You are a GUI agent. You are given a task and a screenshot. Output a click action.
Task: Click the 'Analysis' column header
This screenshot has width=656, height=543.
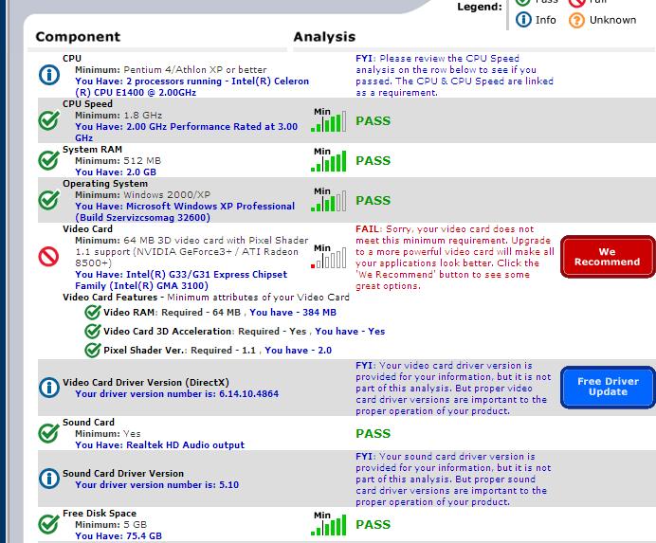coord(324,37)
